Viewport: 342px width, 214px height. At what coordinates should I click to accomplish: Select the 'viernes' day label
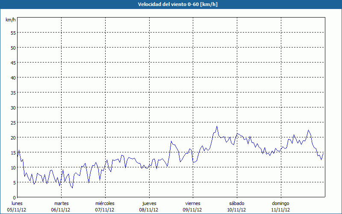(193, 203)
